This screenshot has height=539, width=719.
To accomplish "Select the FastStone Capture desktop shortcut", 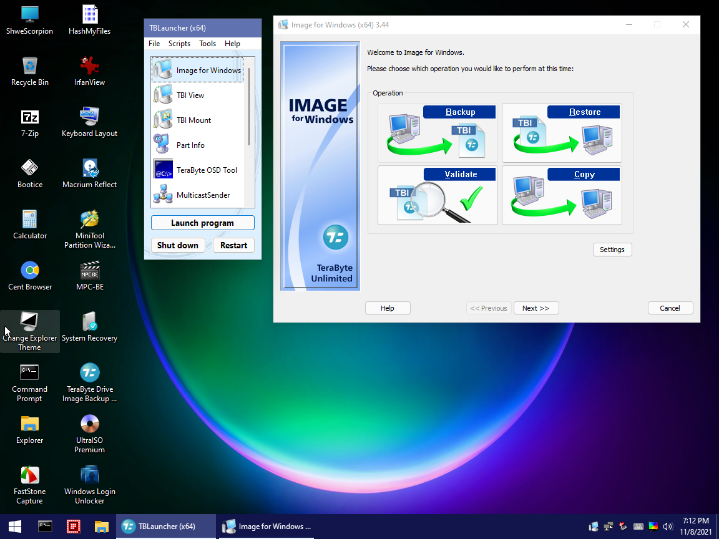I will (x=30, y=485).
